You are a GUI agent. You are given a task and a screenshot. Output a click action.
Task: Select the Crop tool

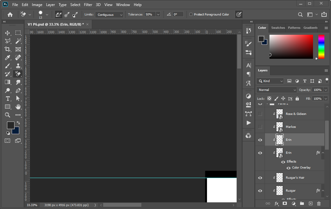click(x=8, y=49)
